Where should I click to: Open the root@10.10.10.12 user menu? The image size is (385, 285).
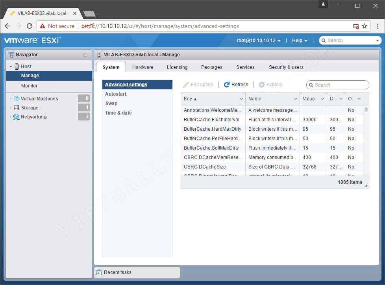point(259,40)
